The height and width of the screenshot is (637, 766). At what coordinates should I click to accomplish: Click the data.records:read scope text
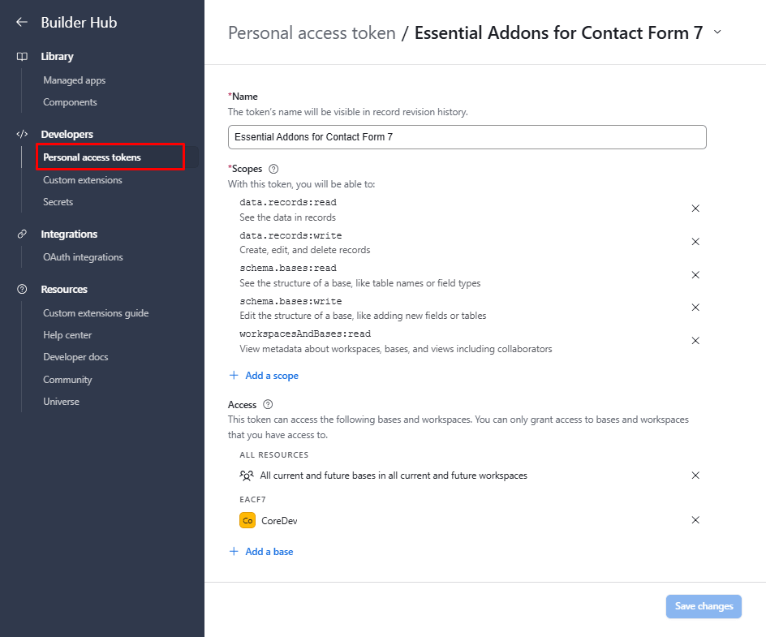click(288, 202)
